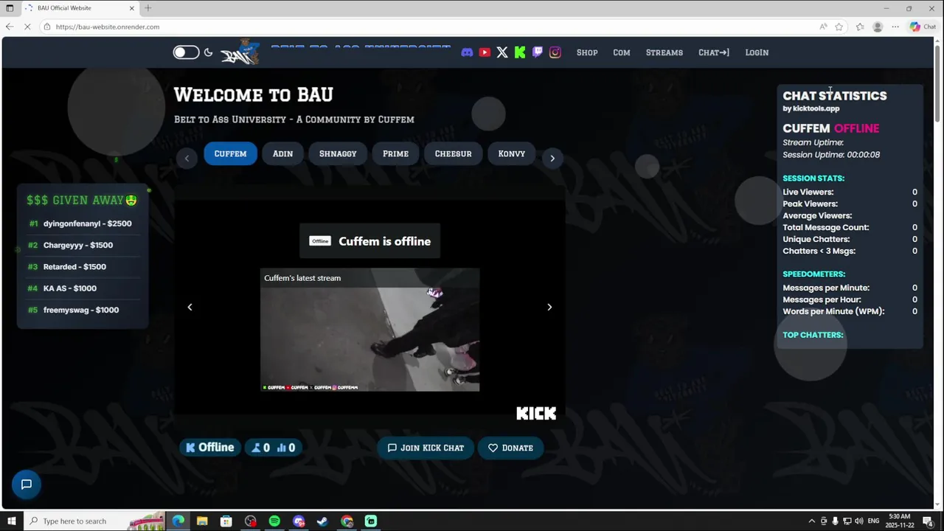Open the Instagram icon link

pyautogui.click(x=555, y=52)
